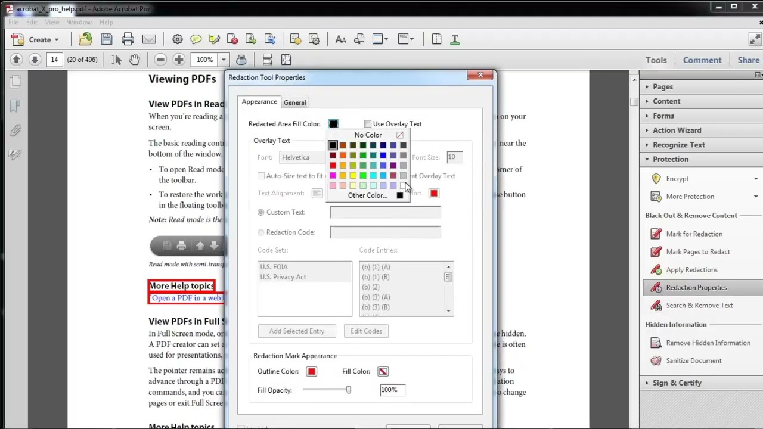Image resolution: width=763 pixels, height=429 pixels.
Task: Zoom in with the plus icon
Action: (179, 60)
